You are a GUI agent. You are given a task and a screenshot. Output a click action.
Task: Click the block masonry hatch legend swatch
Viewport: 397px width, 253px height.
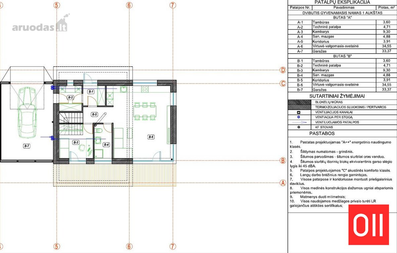click(299, 102)
